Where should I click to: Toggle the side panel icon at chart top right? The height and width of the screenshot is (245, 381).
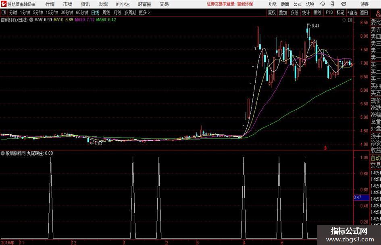point(350,20)
